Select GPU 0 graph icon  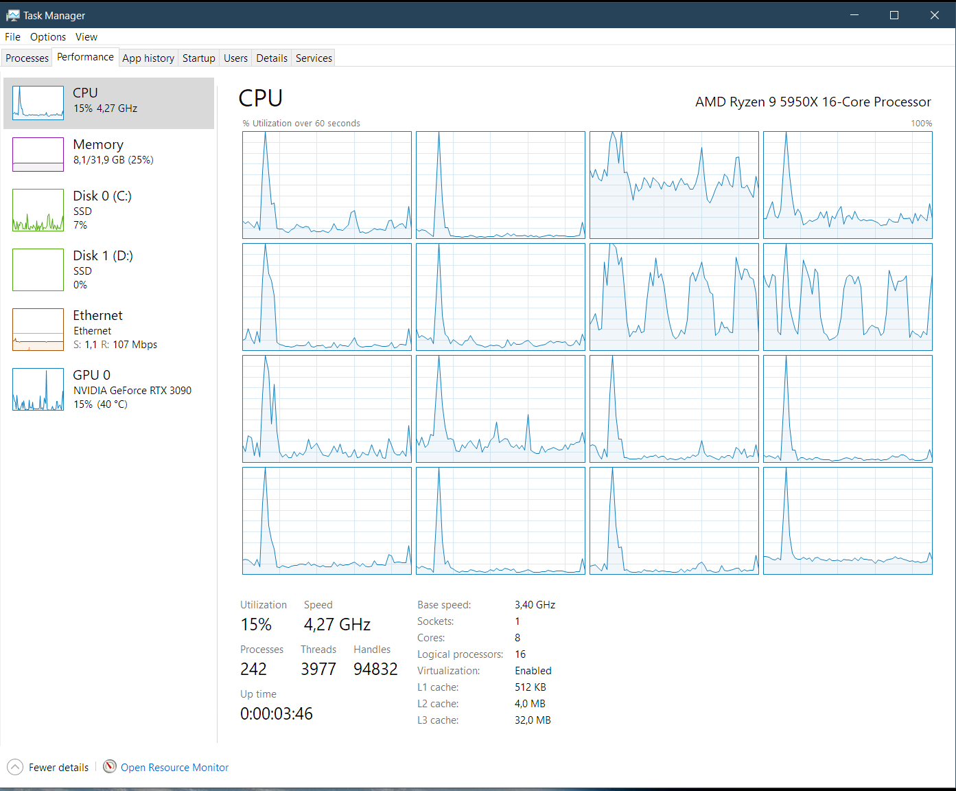pos(38,389)
